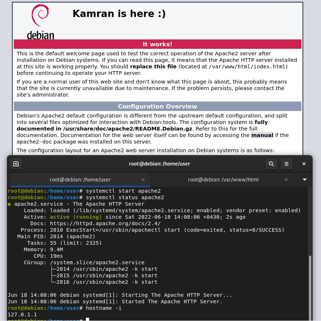The height and width of the screenshot is (321, 321).
Task: Open a new terminal tab with the plus icon
Action: (x=16, y=164)
